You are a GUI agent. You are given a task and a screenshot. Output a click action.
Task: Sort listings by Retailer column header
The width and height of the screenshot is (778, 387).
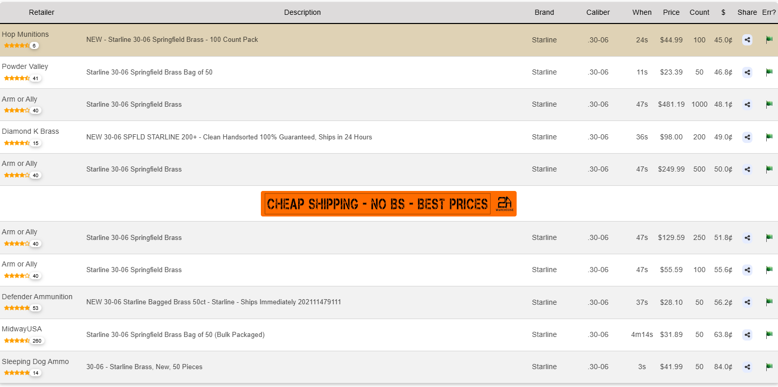[x=41, y=12]
